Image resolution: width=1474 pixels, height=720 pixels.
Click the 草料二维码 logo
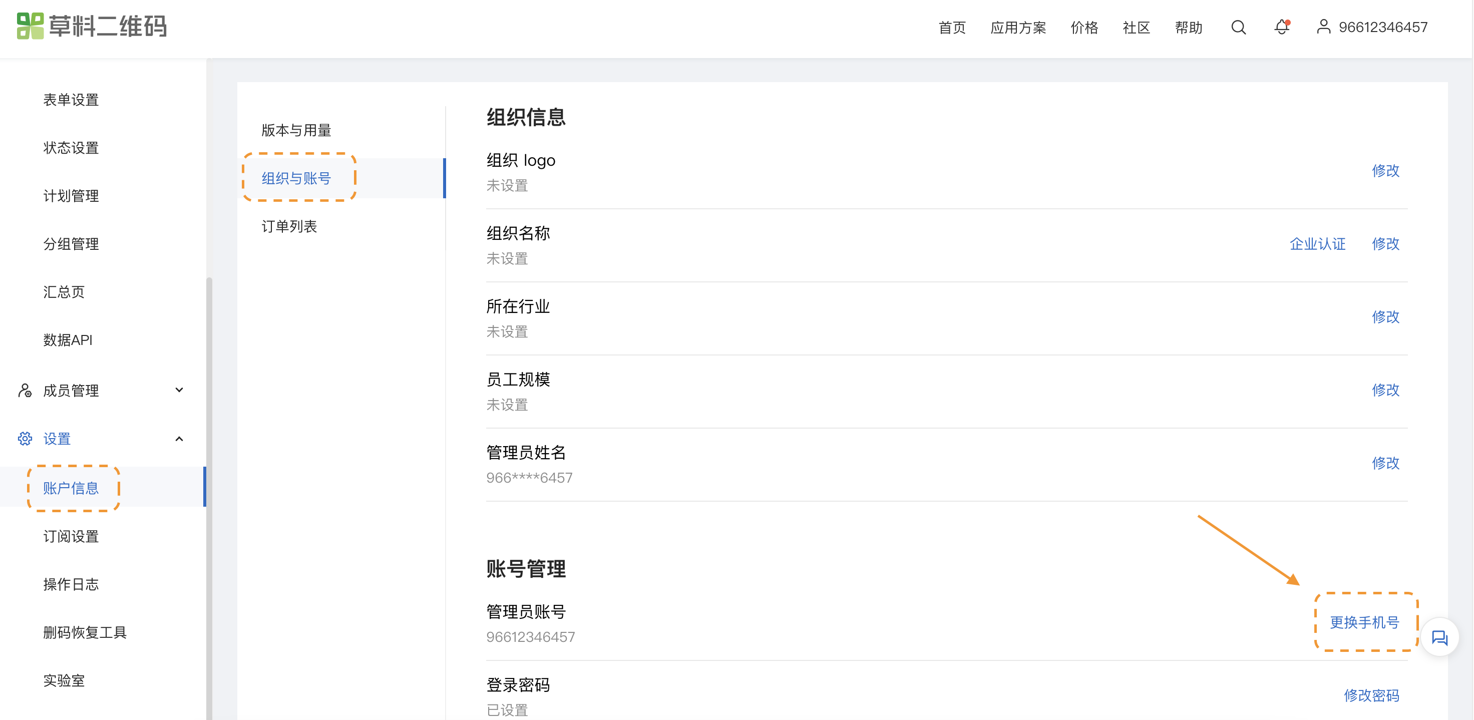[x=92, y=27]
